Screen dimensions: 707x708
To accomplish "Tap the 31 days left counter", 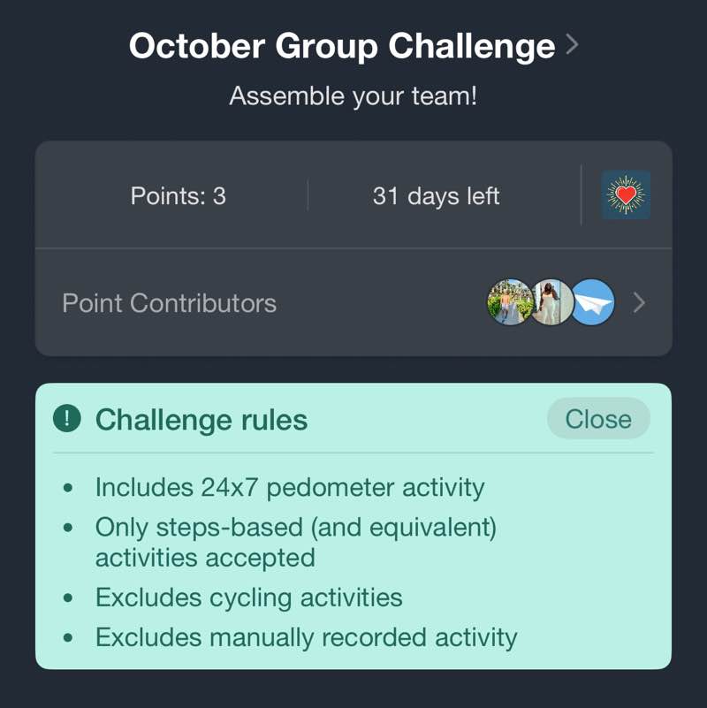I will pos(436,195).
